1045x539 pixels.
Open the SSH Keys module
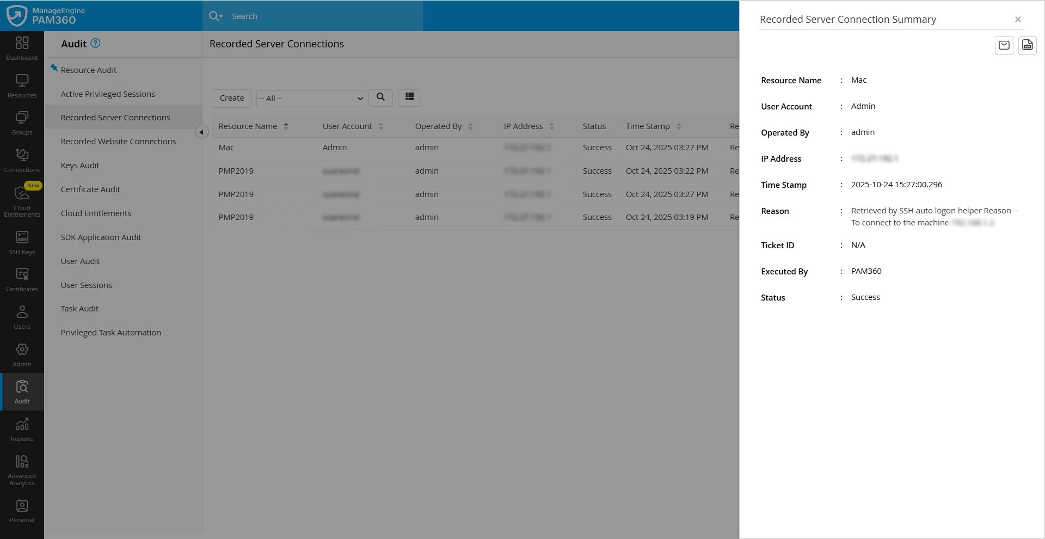click(22, 242)
